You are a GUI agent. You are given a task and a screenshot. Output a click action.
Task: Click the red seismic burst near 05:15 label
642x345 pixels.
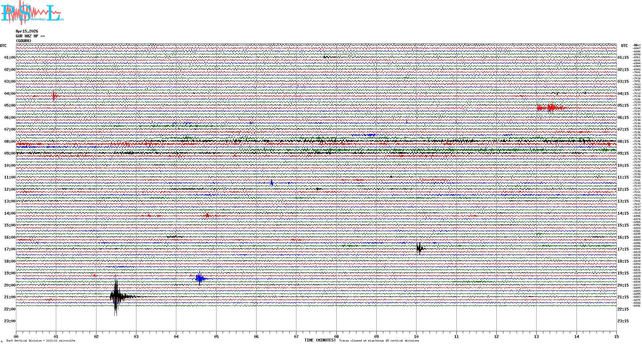pyautogui.click(x=550, y=108)
